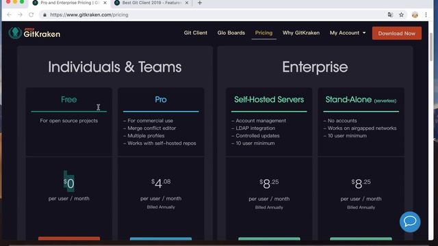Viewport: 438px width, 246px height.
Task: Open the Why GitKraken page
Action: pos(301,33)
